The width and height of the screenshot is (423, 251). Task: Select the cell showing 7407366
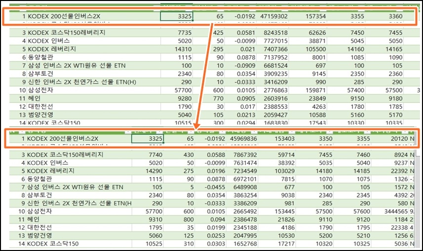tap(272, 49)
